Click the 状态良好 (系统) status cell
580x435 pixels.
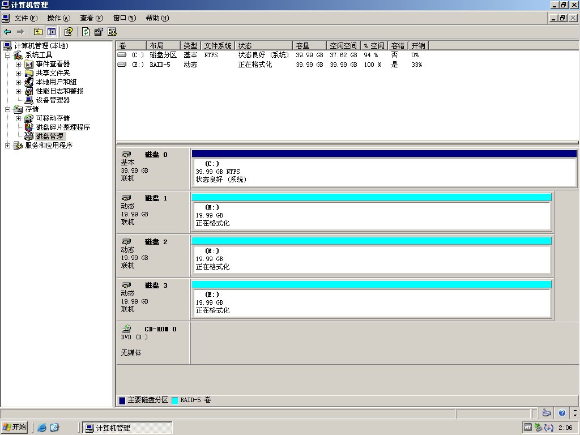point(263,55)
